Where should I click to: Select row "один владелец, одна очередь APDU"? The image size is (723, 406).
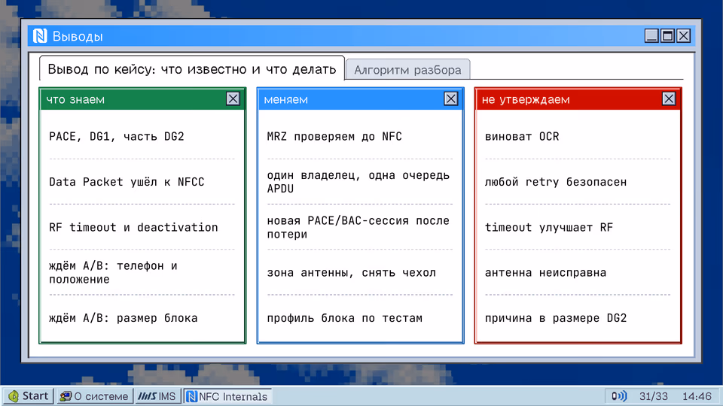360,182
